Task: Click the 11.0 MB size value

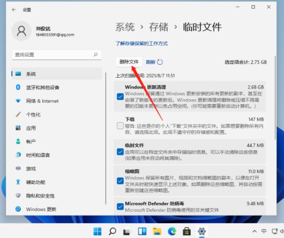Action: pyautogui.click(x=256, y=172)
